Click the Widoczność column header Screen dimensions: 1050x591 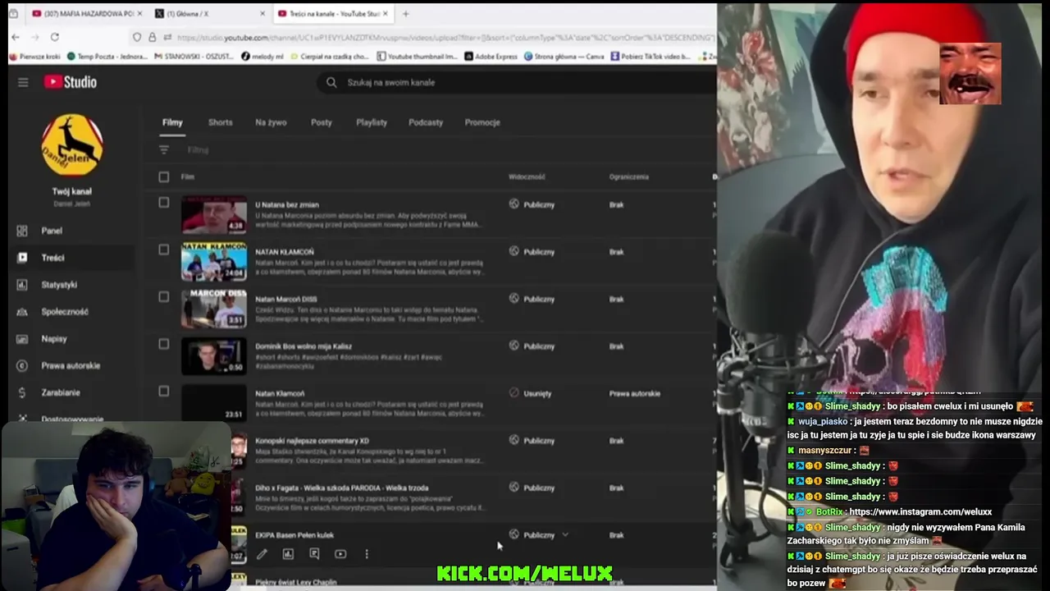[x=527, y=176]
